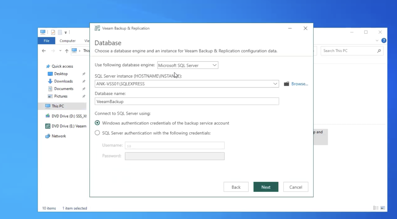Click the Explorer properties quick access icon
This screenshot has width=397, height=219.
[x=53, y=32]
